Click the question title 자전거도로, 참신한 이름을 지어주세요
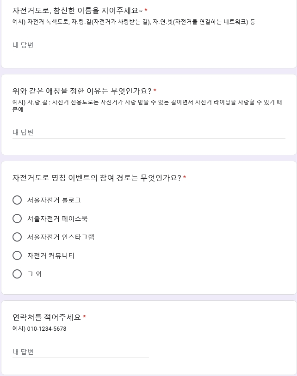Viewport: 297px width, 376px height. pos(77,11)
